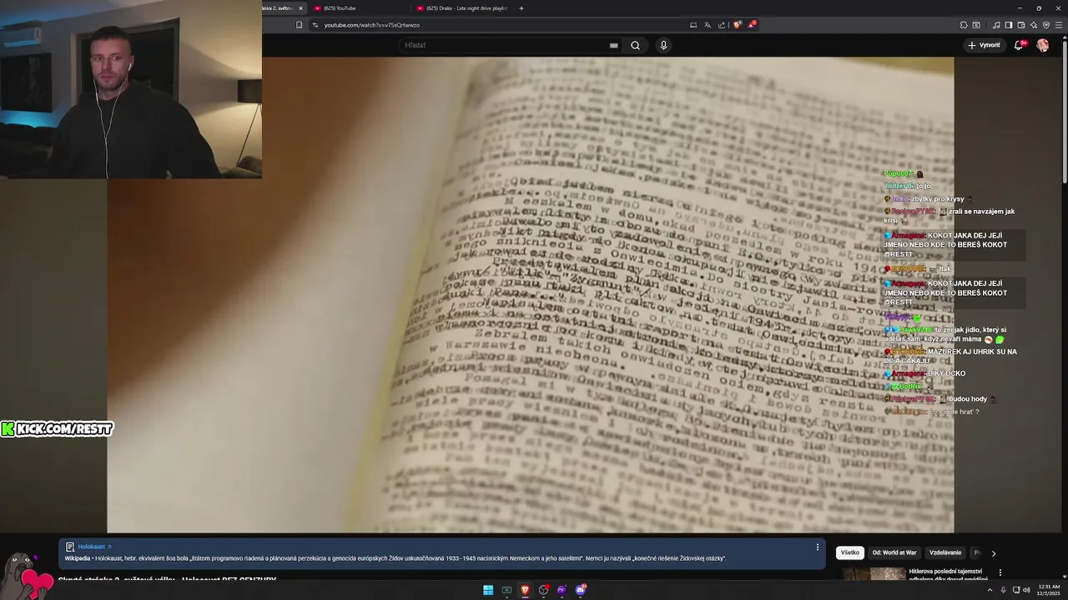This screenshot has height=600, width=1068.
Task: Click the cast/install screen icon in address bar
Action: (693, 25)
